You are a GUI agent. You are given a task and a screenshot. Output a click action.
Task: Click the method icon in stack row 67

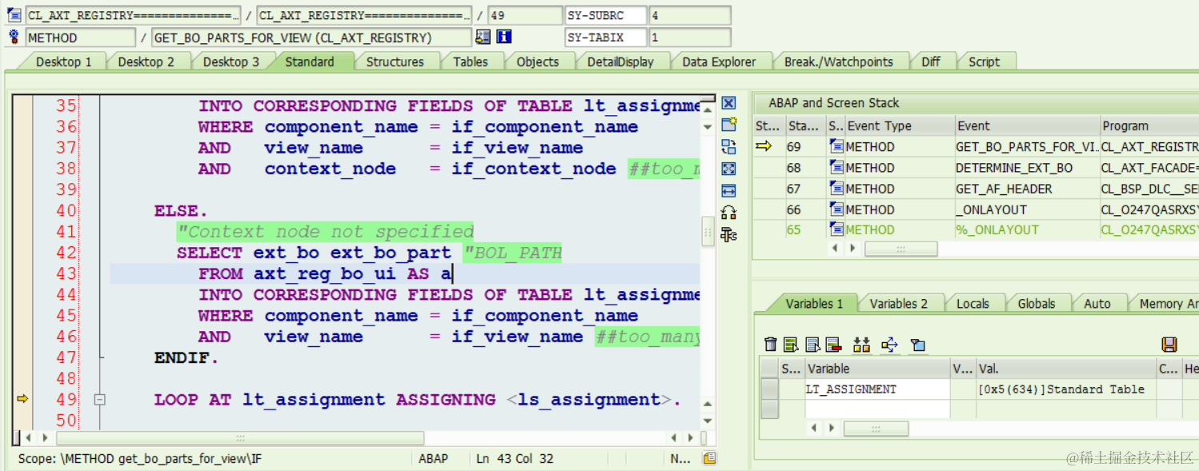[836, 189]
